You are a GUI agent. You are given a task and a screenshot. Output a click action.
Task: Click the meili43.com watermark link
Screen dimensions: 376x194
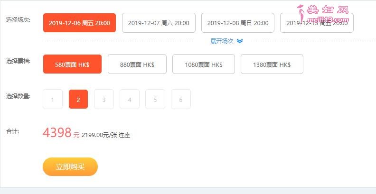click(328, 19)
